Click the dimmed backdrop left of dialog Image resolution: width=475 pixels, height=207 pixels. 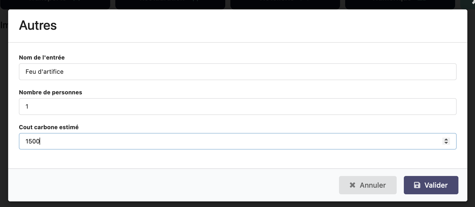4,102
